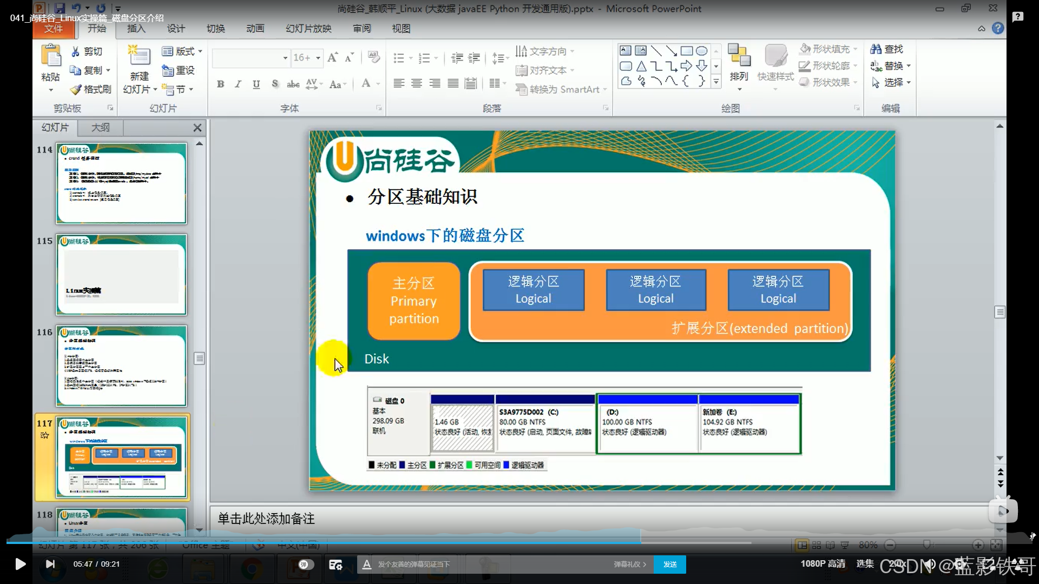
Task: Open the Insert (插入) ribbon tab
Action: coord(136,29)
